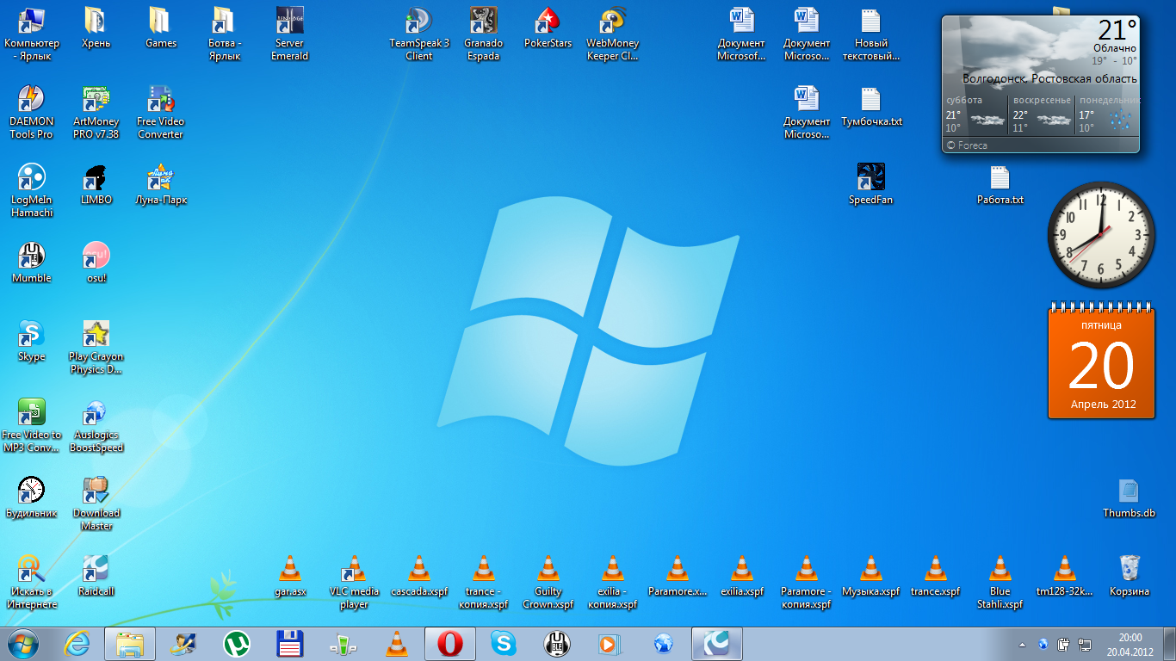
Task: Switch to Opera browser on the taskbar
Action: (449, 644)
